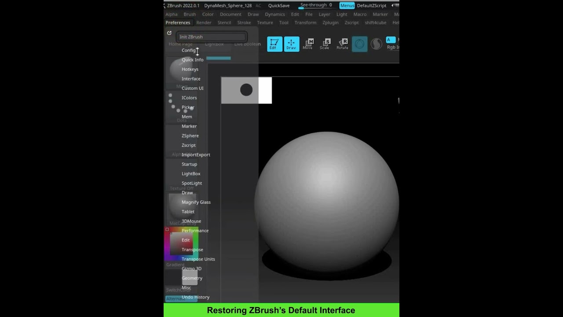The image size is (563, 317).
Task: Open the File menu
Action: pyautogui.click(x=309, y=14)
